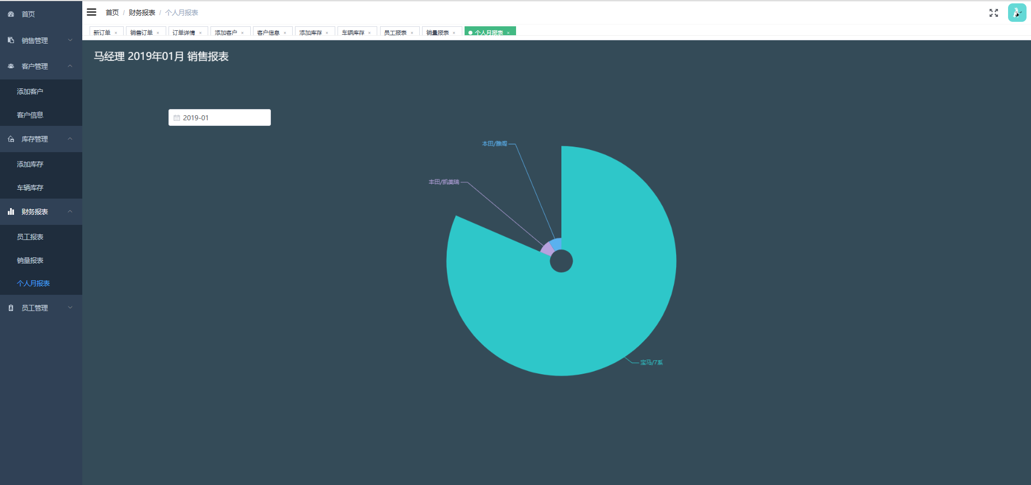Open the 2019-01 month picker field

click(219, 117)
